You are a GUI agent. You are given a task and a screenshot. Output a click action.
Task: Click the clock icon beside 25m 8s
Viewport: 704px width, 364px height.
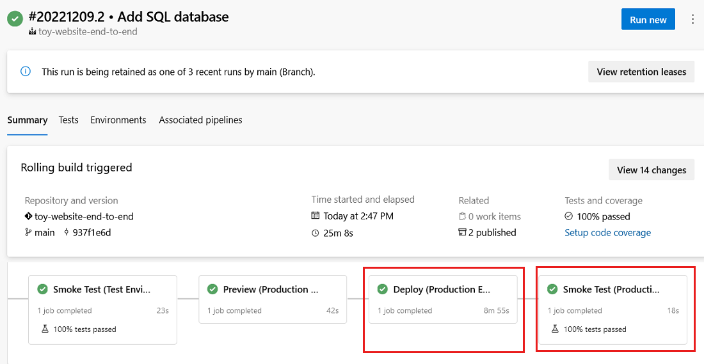(315, 233)
